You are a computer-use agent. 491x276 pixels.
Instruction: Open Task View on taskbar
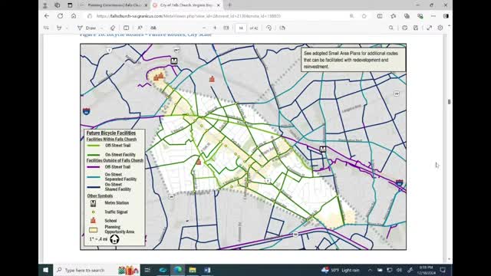click(147, 270)
